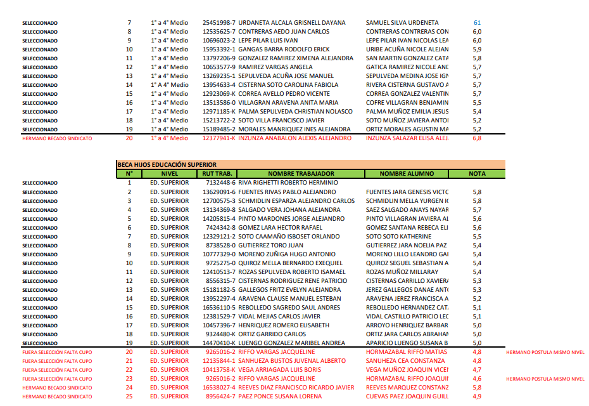
Task: Click worker VILLAGRAN ARAVENA ANITA MARIA
Action: coord(288,103)
